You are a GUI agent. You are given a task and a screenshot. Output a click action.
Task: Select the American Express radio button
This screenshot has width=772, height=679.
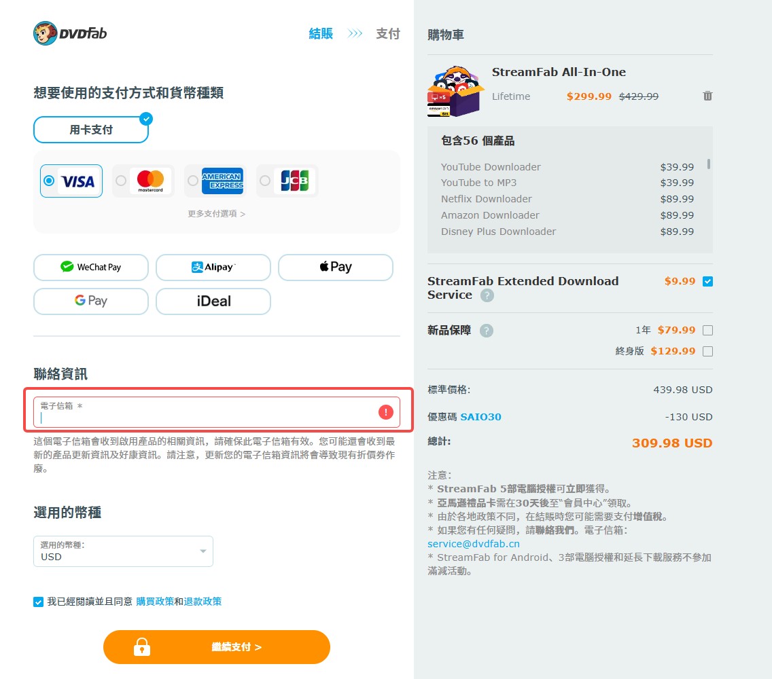(x=193, y=181)
